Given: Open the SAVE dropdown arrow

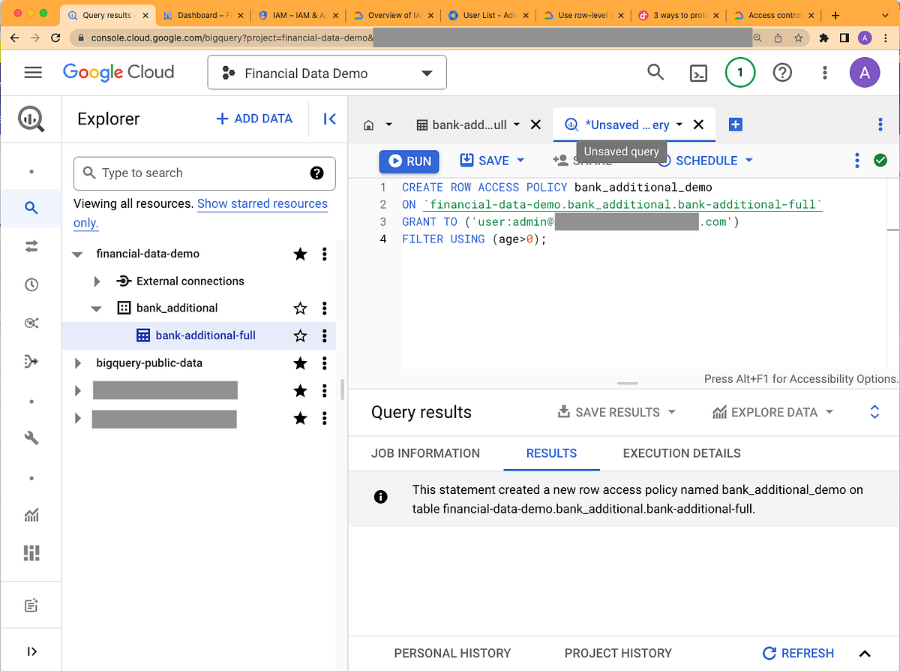Looking at the screenshot, I should click(x=520, y=160).
